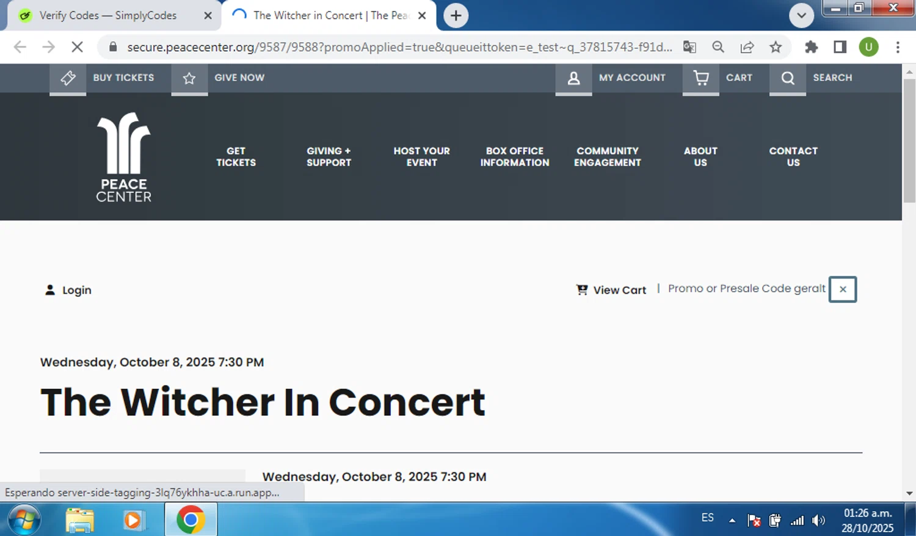Bookmark this page with the star
Viewport: 916px width, 536px height.
pyautogui.click(x=776, y=47)
